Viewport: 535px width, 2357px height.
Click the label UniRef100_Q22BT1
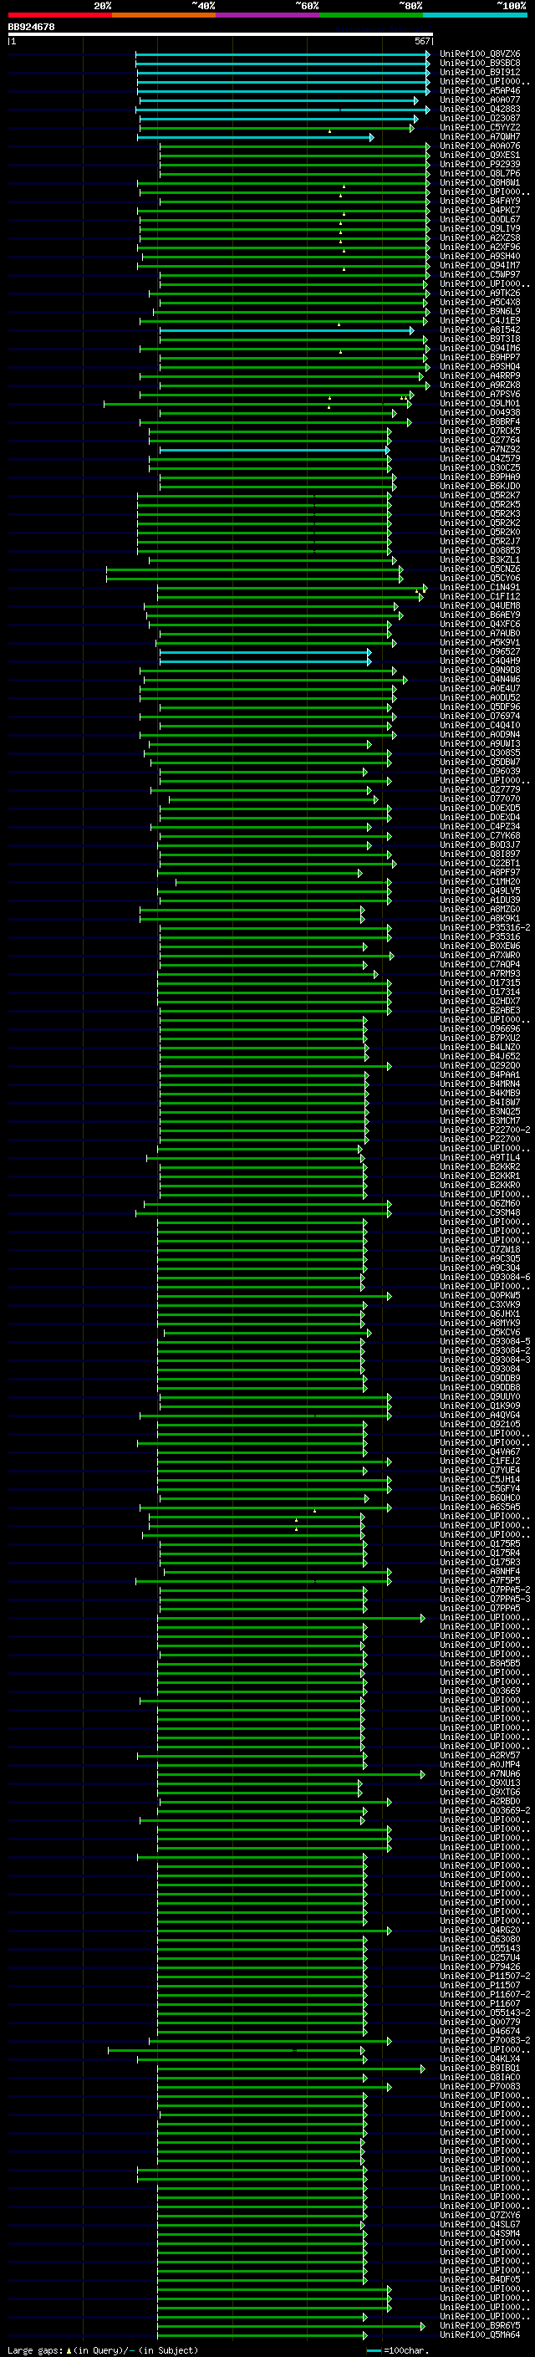tap(480, 863)
